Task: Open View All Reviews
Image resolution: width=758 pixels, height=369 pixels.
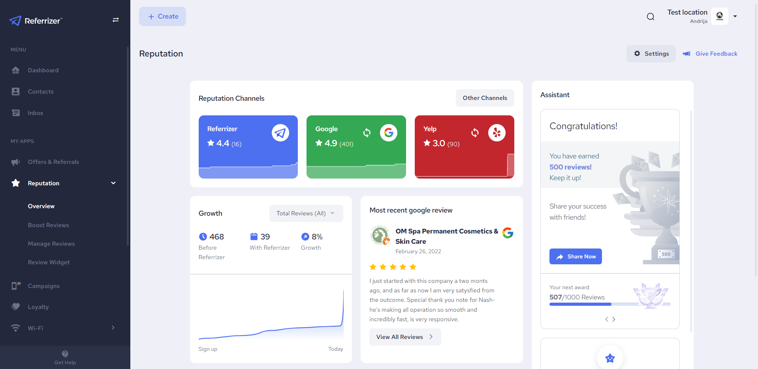Action: [x=405, y=337]
